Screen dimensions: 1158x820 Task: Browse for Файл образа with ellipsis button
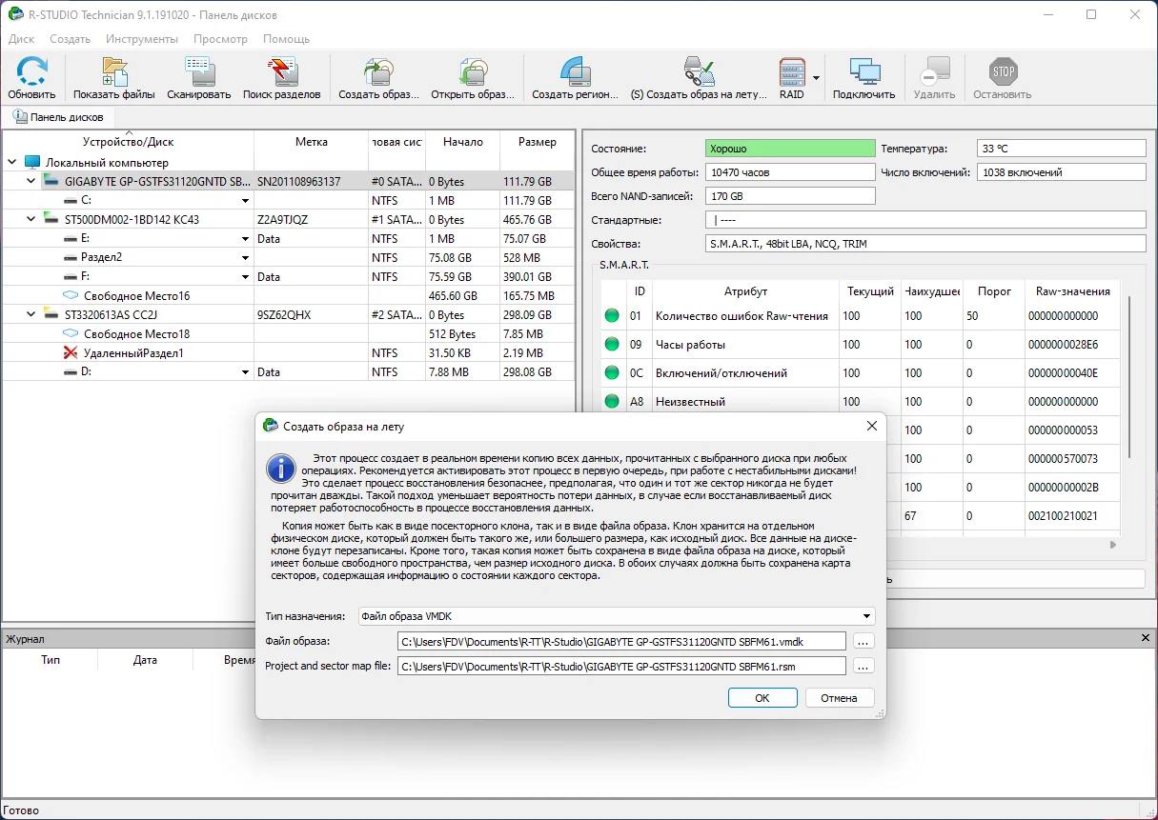click(x=863, y=642)
